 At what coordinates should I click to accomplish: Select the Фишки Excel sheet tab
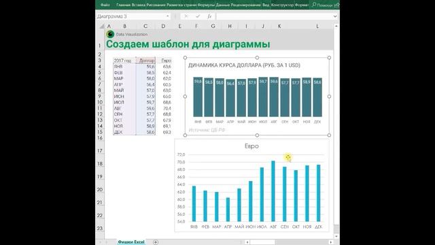point(131,242)
